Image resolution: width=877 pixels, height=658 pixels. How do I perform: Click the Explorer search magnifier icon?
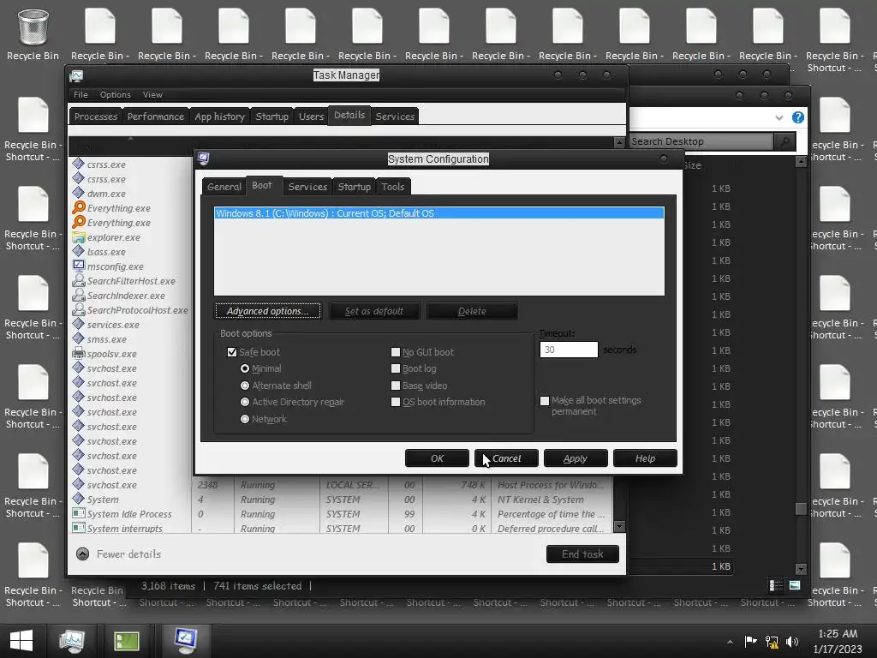[785, 141]
